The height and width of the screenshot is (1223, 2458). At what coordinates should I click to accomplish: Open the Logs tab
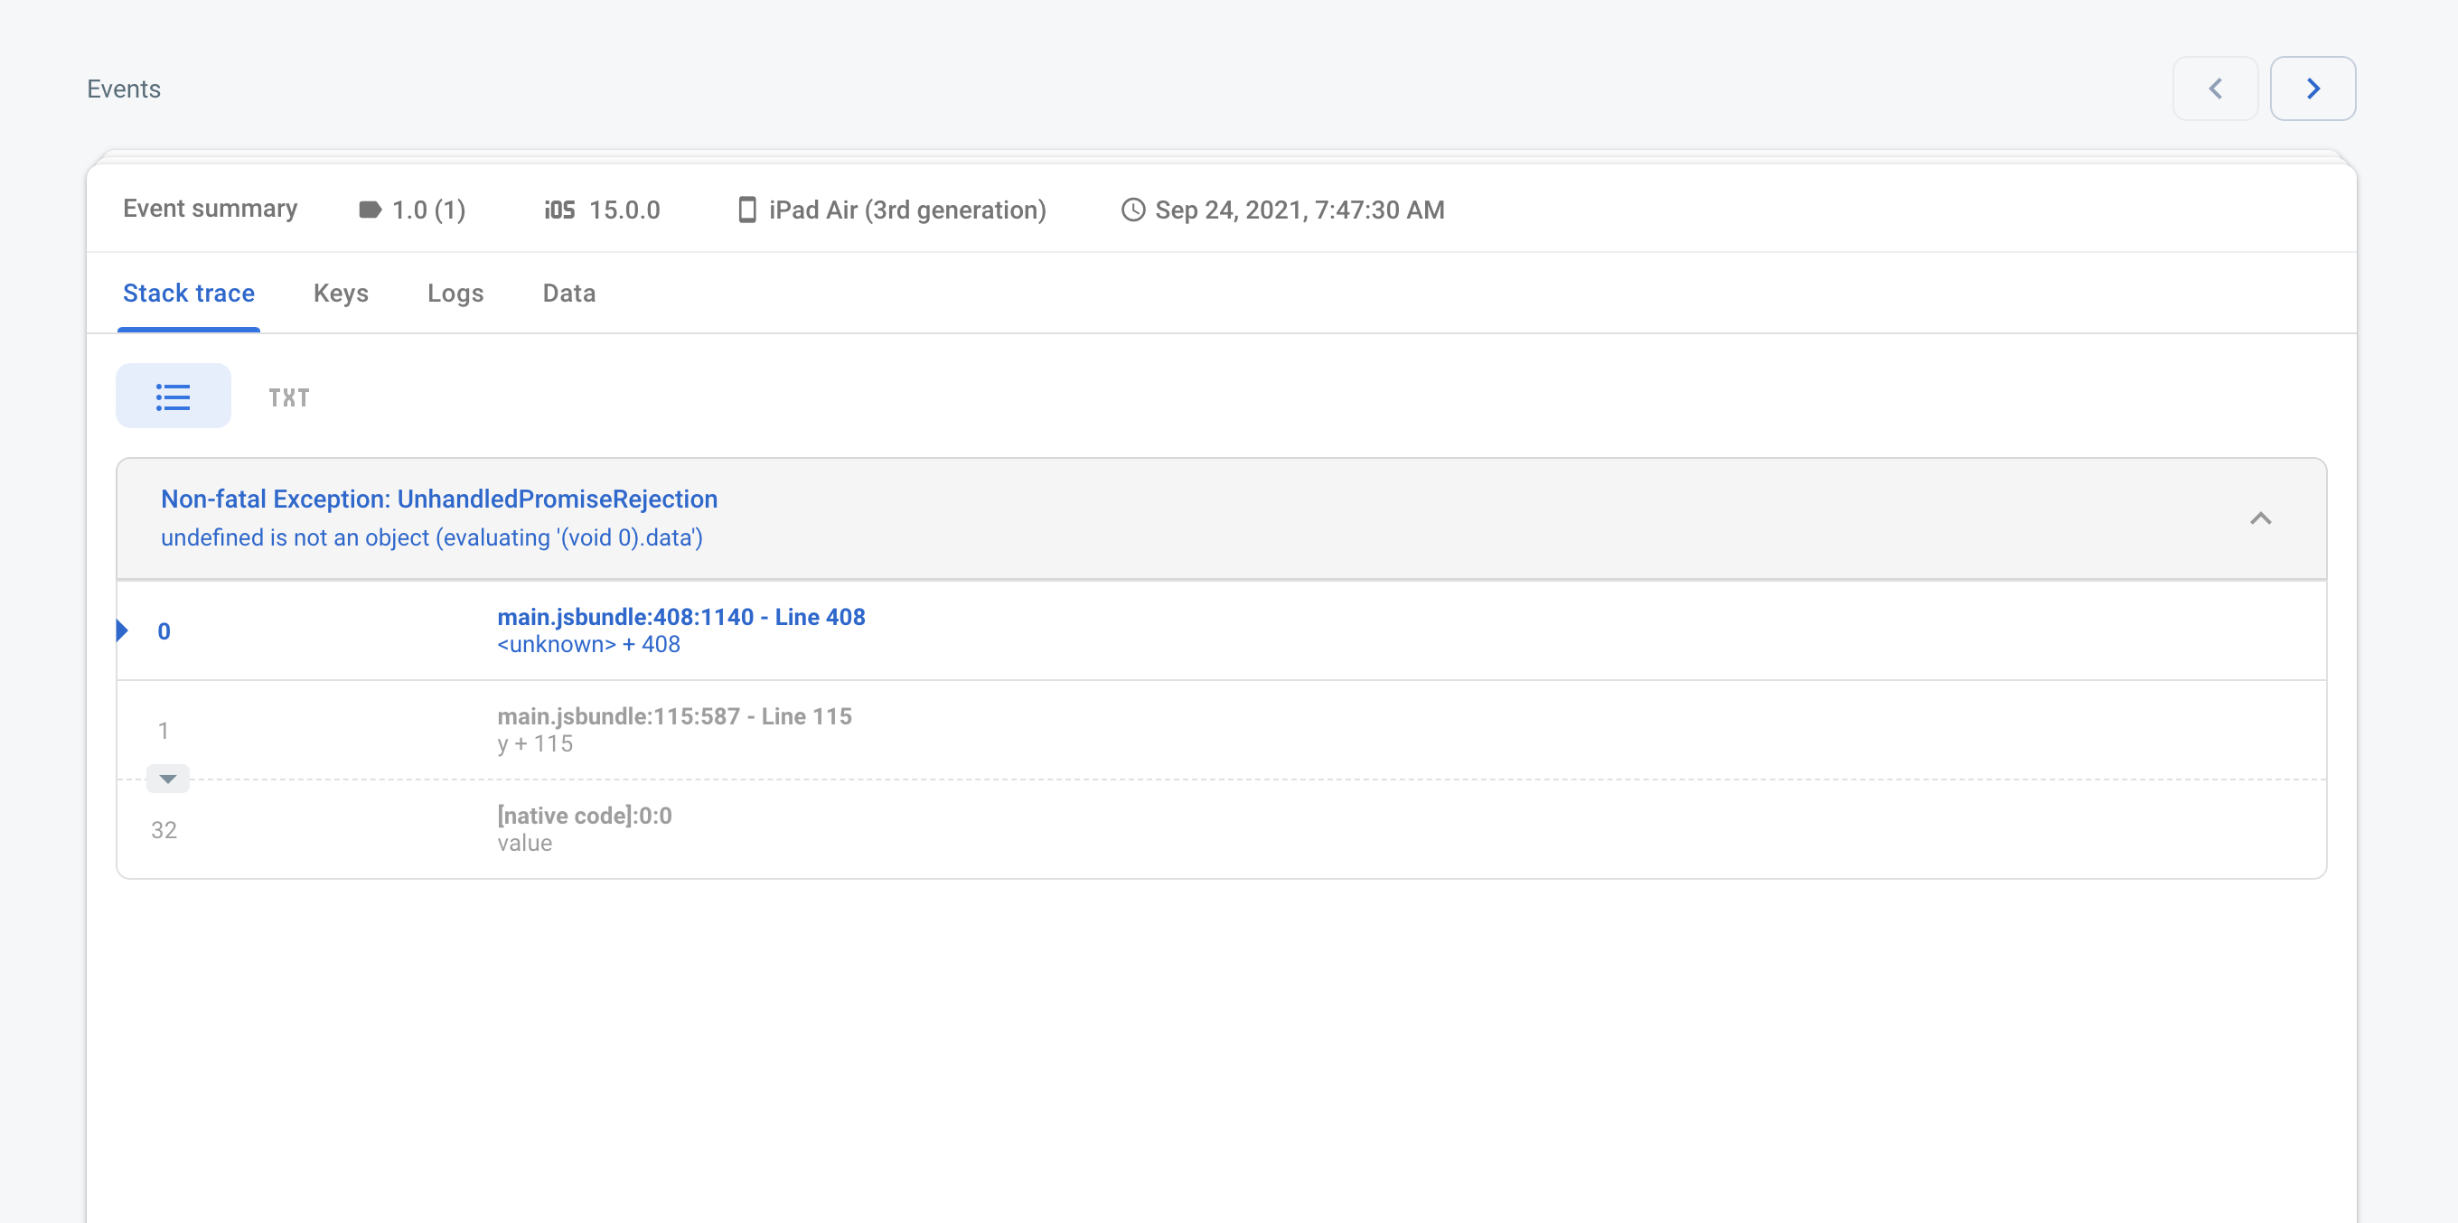(x=455, y=293)
